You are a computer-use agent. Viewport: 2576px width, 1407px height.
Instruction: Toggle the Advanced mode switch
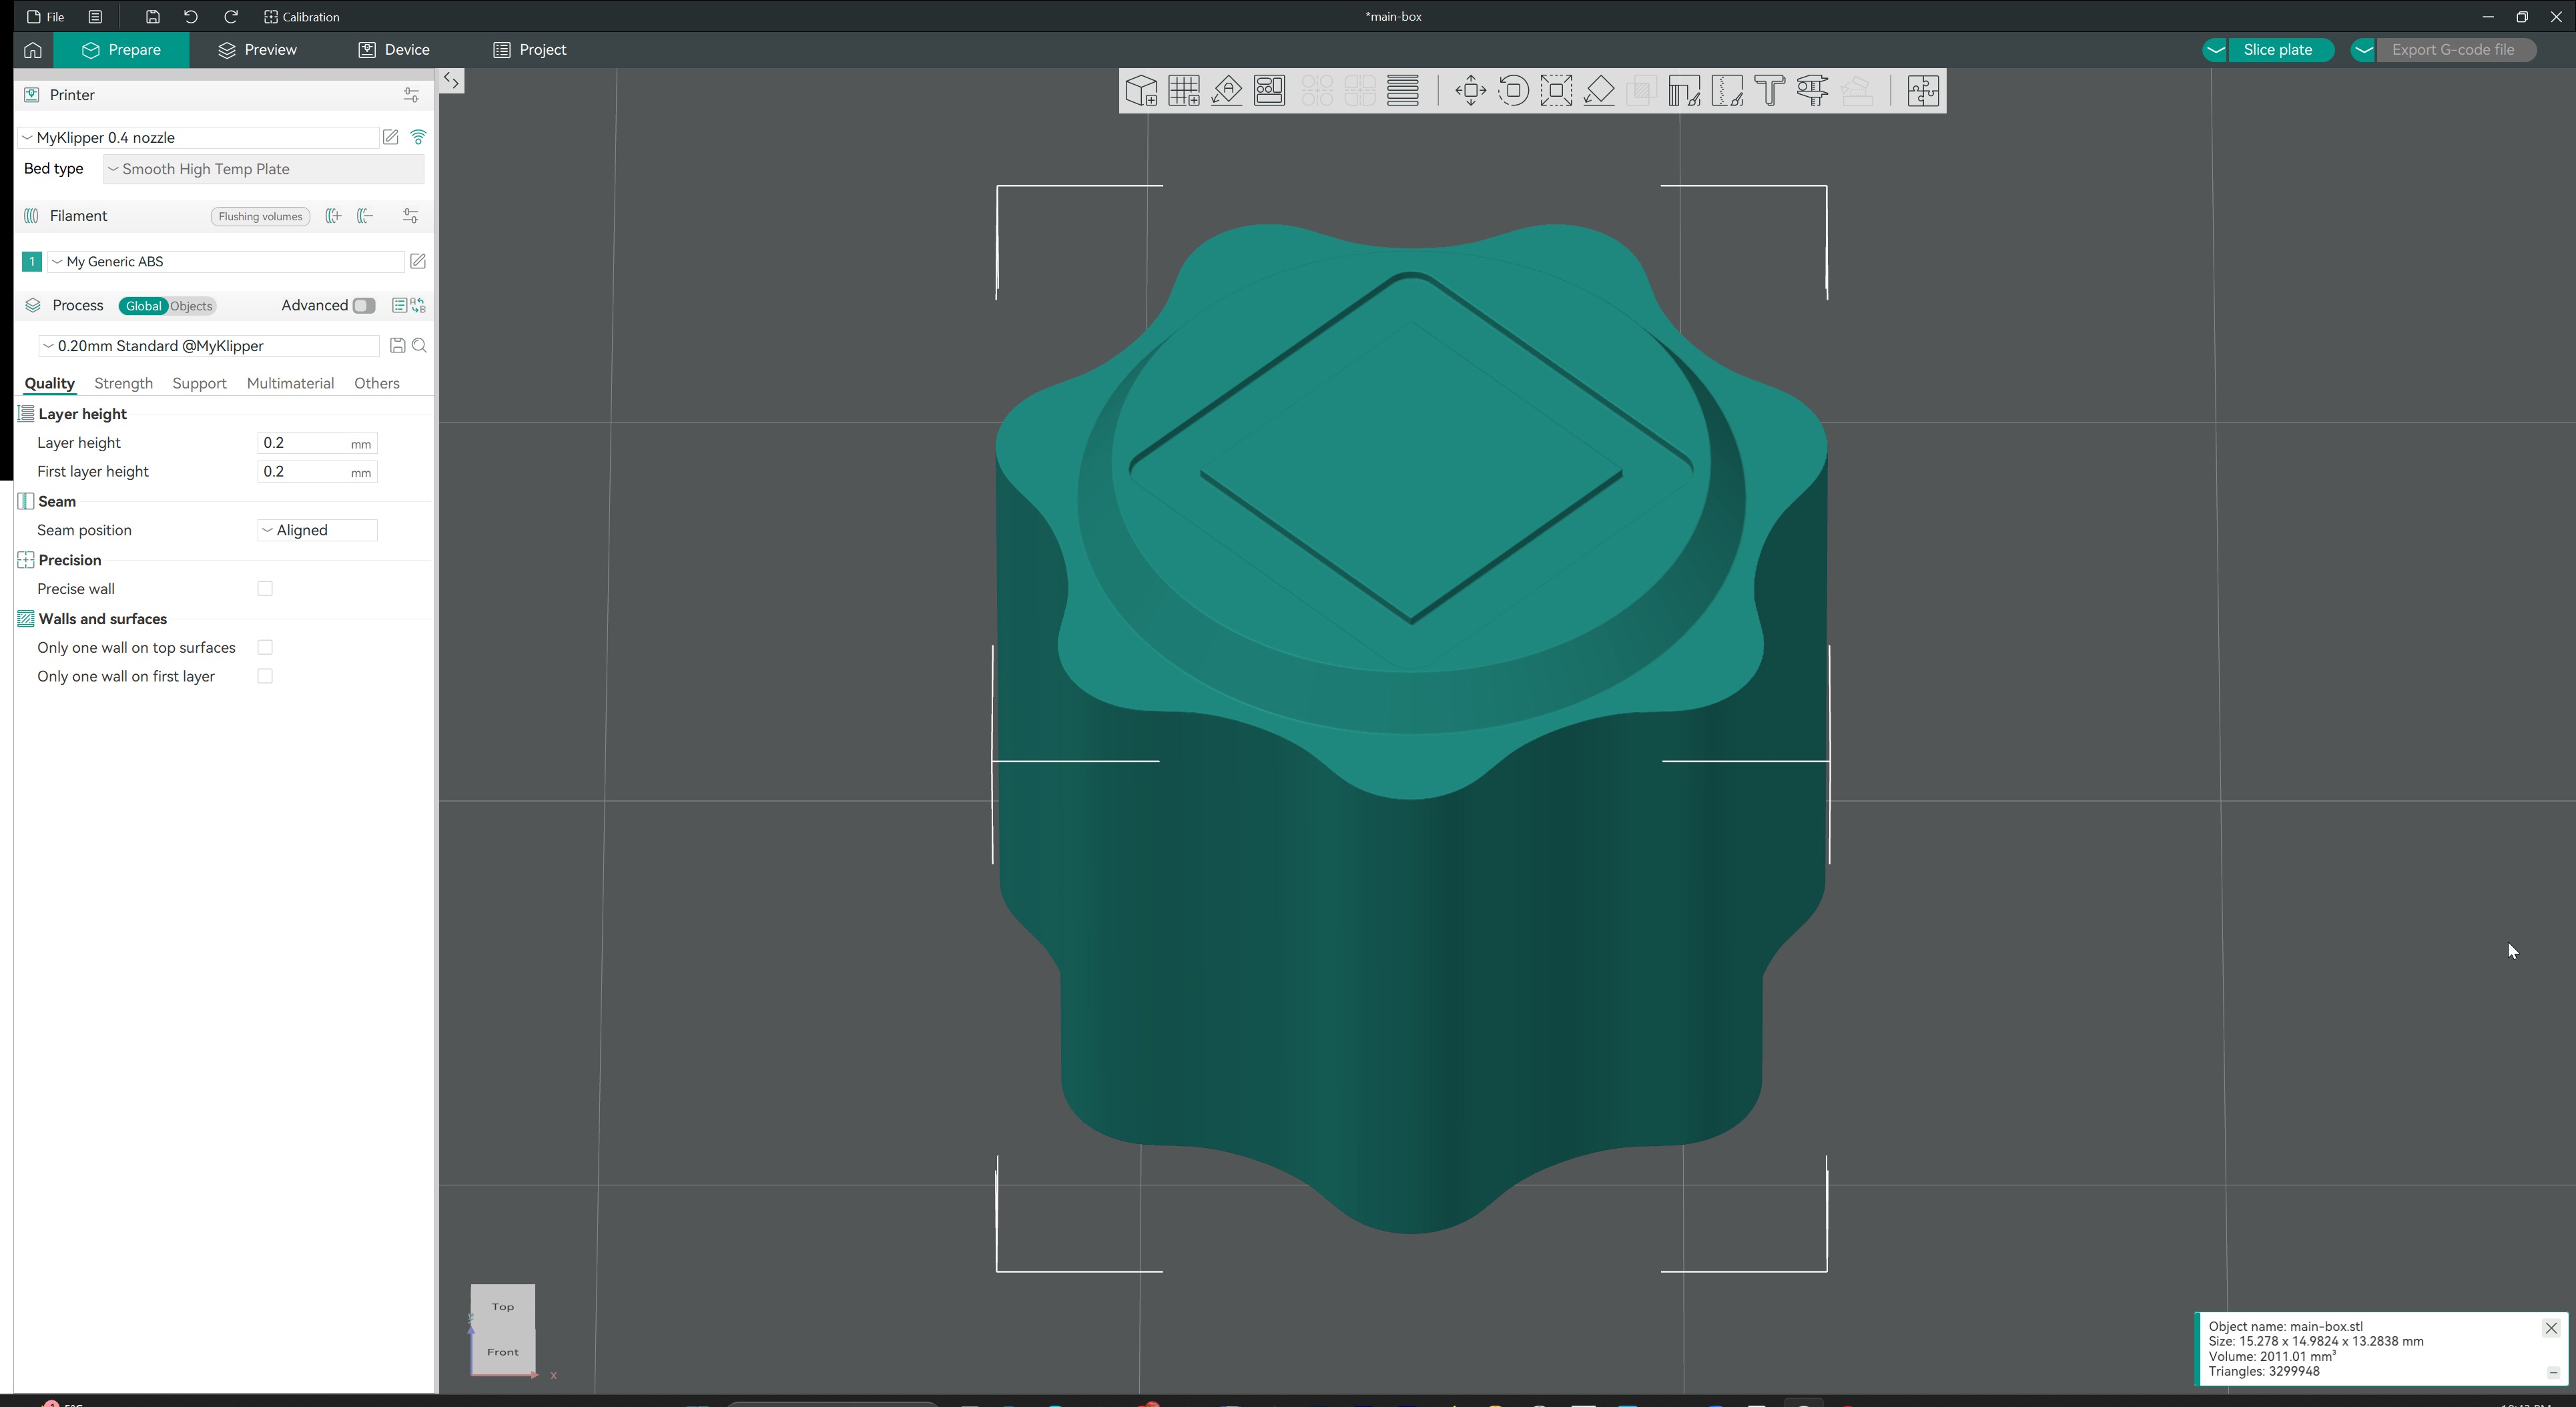tap(364, 306)
